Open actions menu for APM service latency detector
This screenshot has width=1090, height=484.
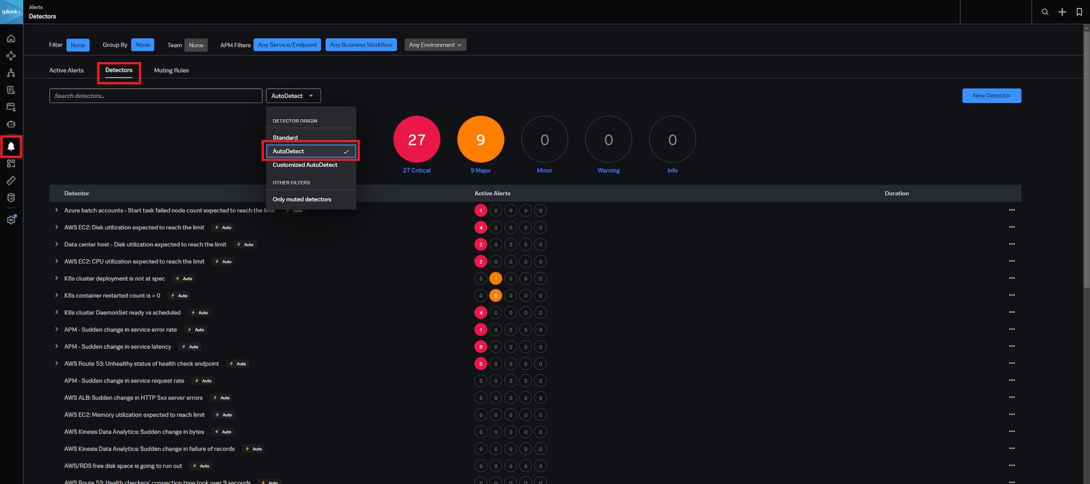1012,346
